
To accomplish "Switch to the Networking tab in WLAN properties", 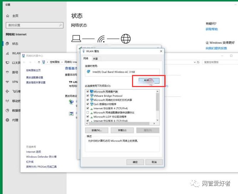I will 86,59.
